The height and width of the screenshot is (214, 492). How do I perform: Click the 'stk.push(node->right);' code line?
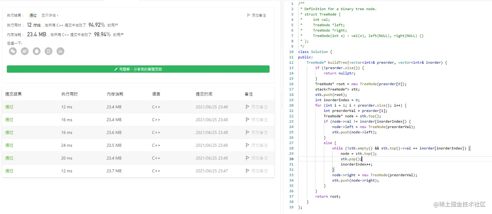[x=355, y=181]
